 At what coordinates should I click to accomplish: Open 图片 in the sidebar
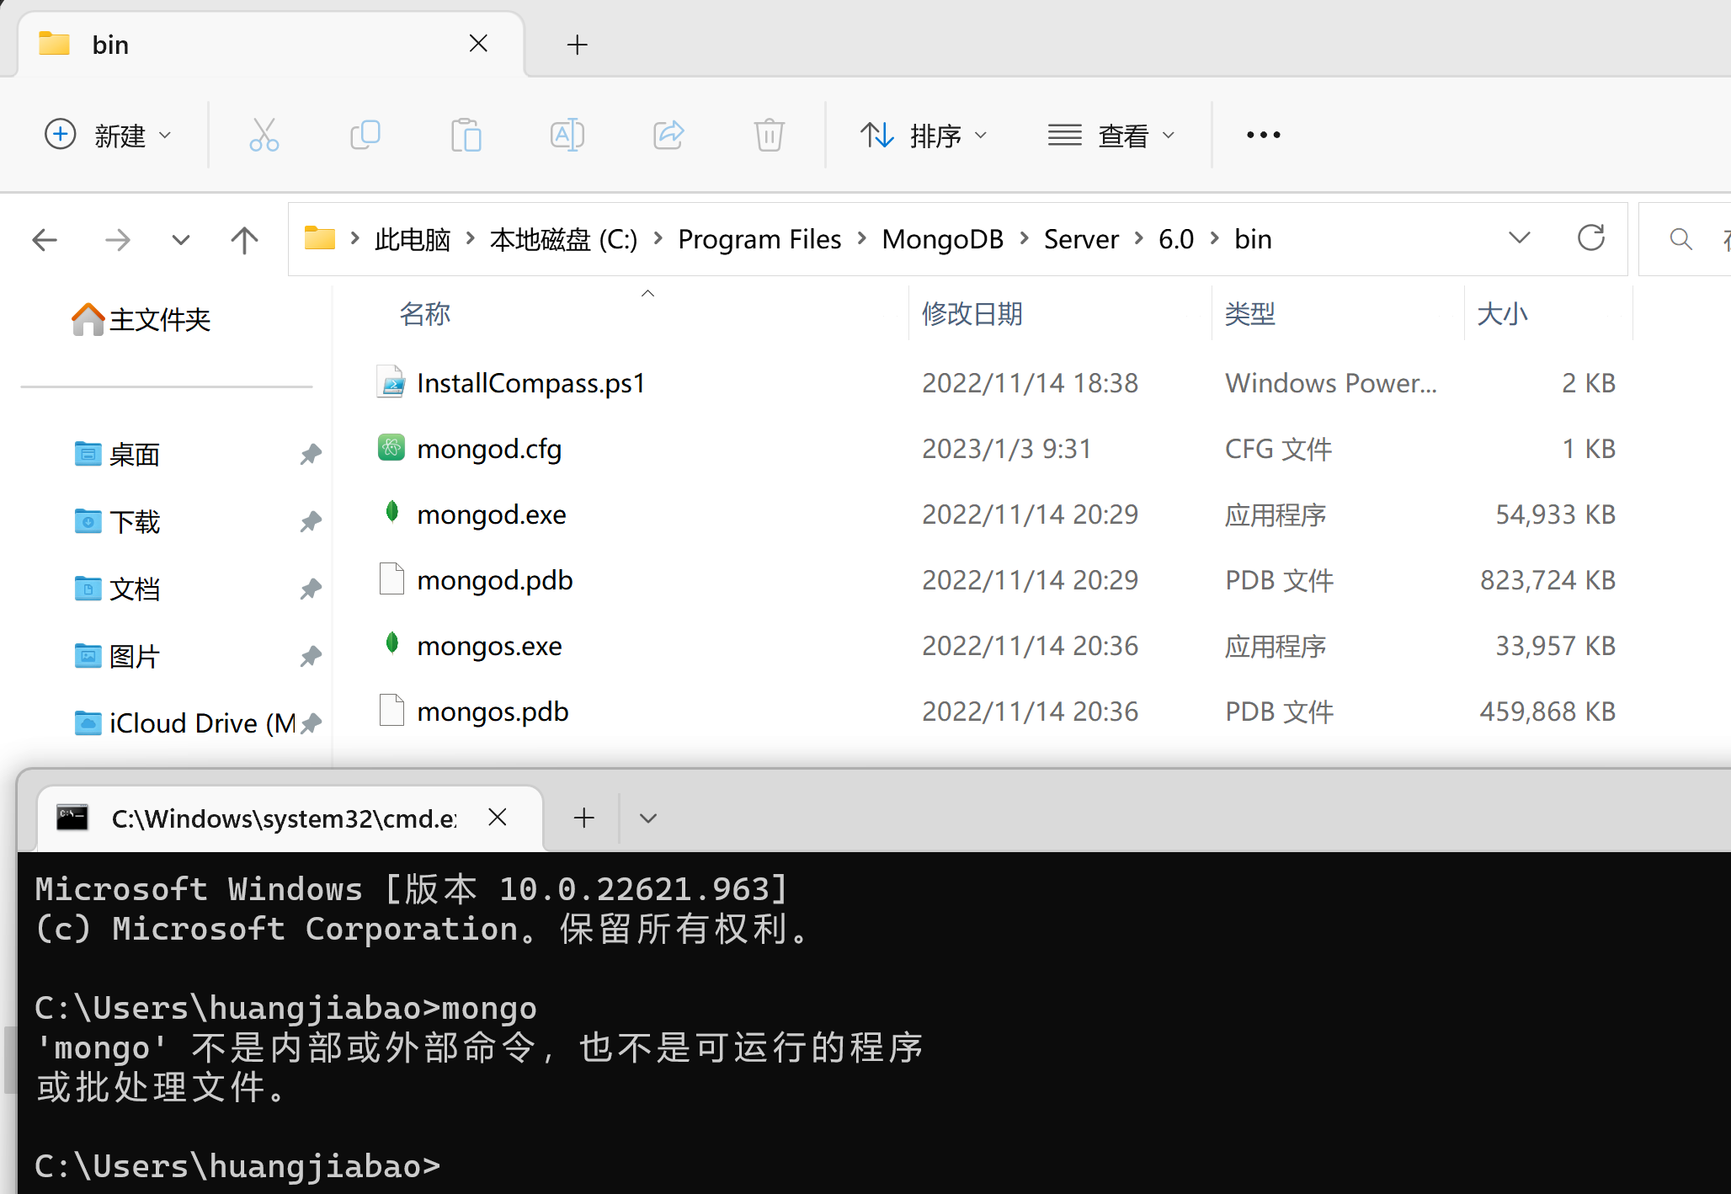click(x=118, y=656)
